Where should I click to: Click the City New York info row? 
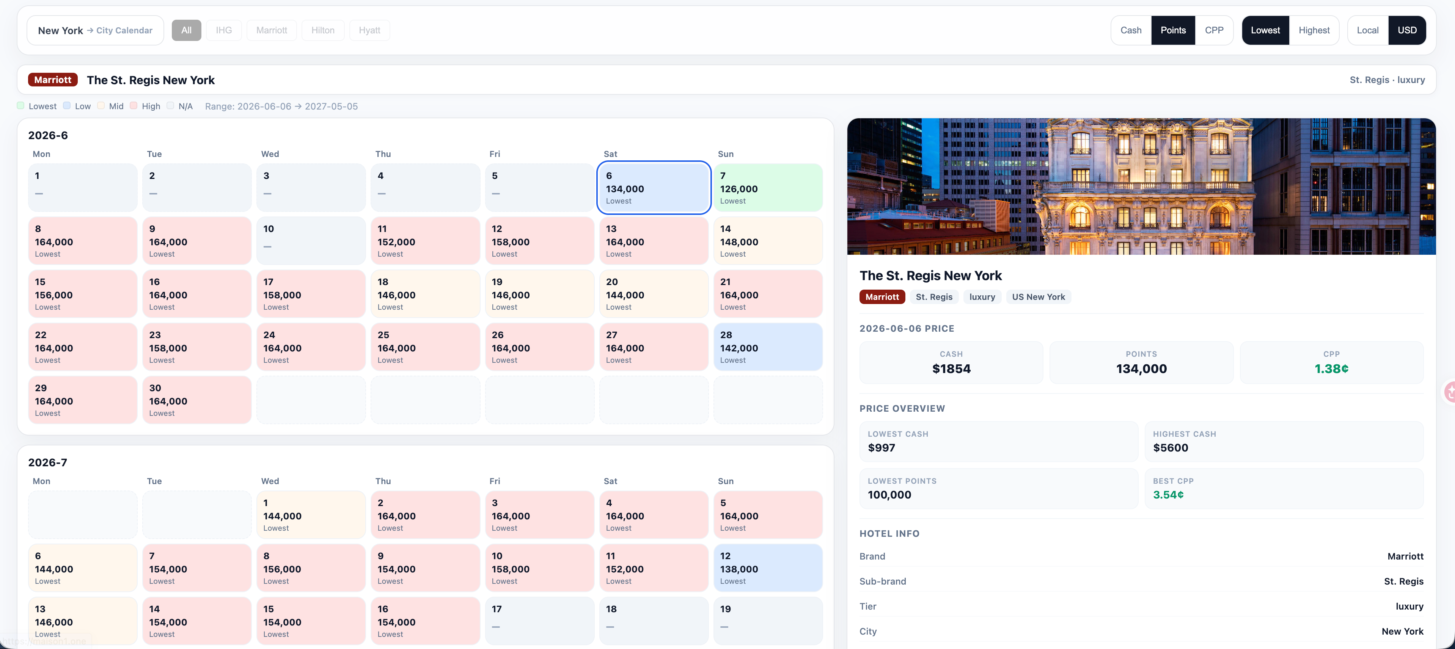click(1141, 631)
